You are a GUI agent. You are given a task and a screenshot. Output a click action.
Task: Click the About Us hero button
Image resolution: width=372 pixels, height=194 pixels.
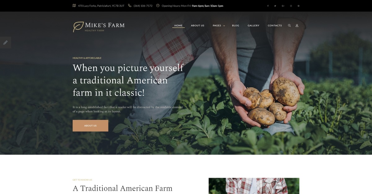(91, 126)
